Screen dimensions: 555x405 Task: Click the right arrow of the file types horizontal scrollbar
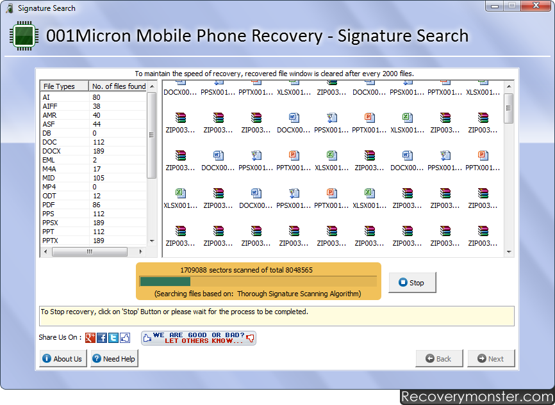(140, 251)
